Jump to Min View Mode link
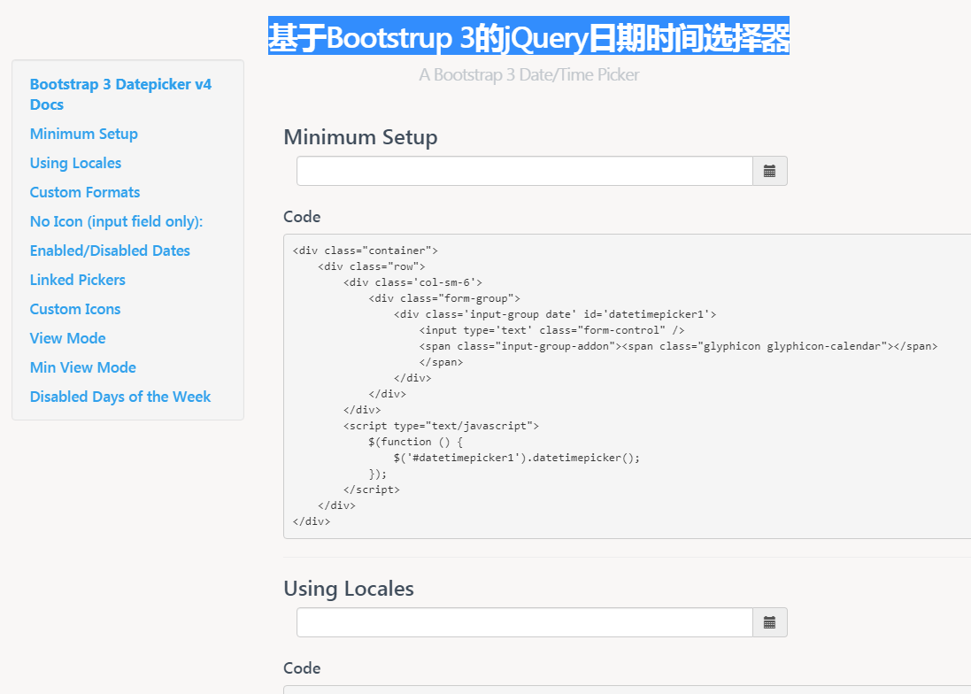The height and width of the screenshot is (694, 971). 83,367
